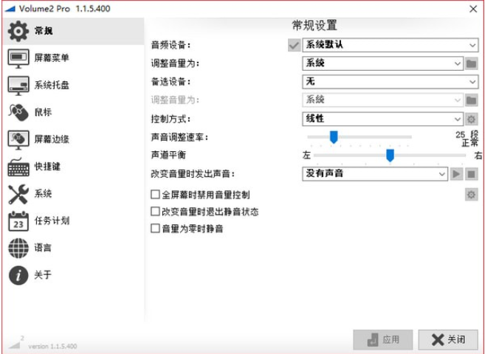This screenshot has width=485, height=354.
Task: Click the gear icon beside 全屏幕时禁用音量控制
Action: (472, 195)
